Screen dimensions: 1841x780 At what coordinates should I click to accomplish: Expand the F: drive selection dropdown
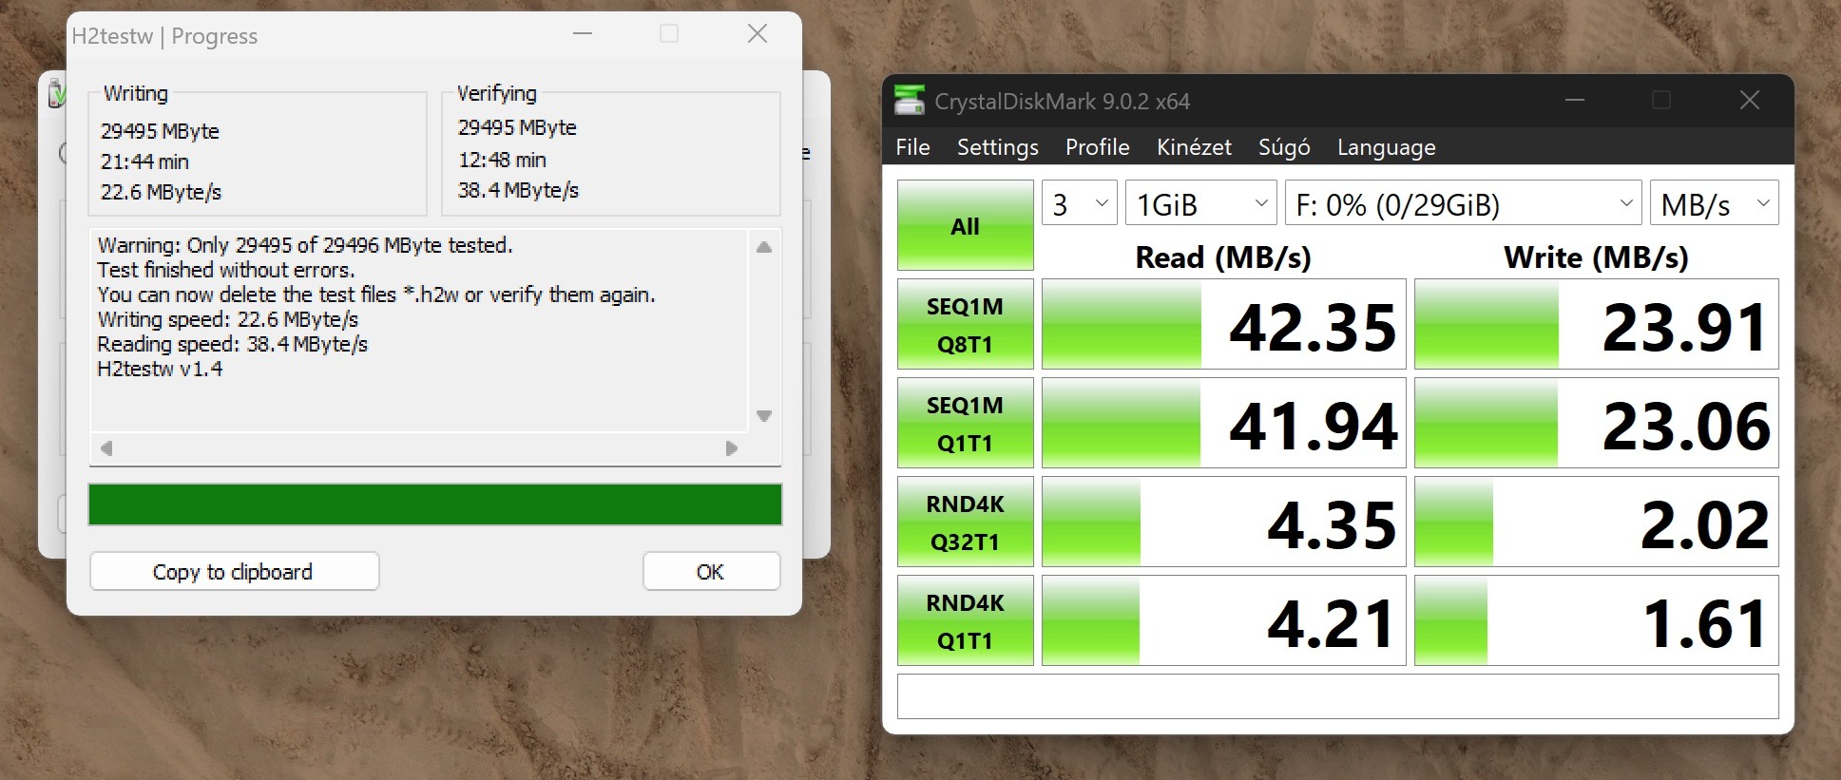[x=1463, y=203]
